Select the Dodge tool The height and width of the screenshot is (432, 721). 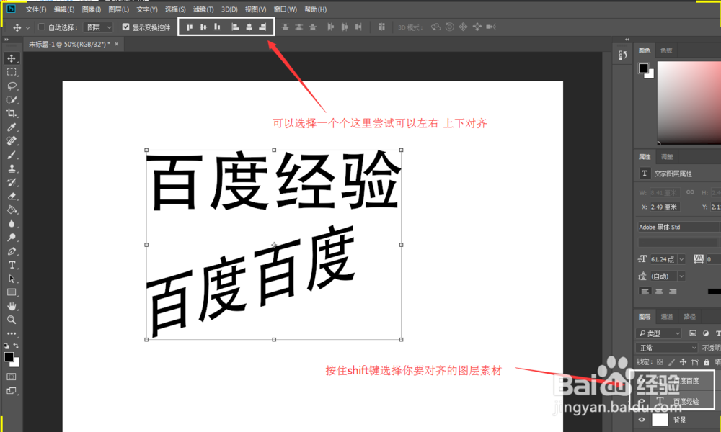click(x=12, y=238)
